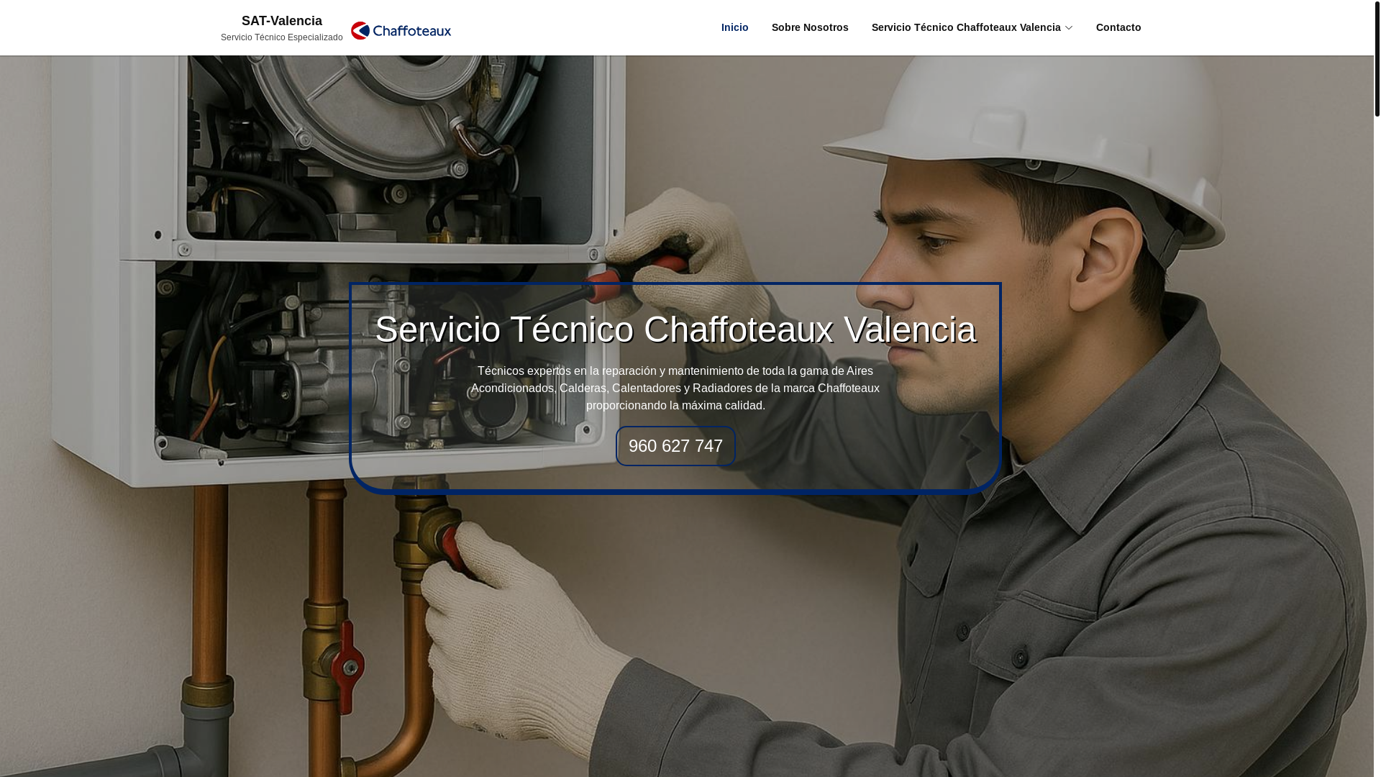Click the paragraph starting 'Técnicos expertos en la reparación'
This screenshot has width=1381, height=777.
(x=675, y=388)
